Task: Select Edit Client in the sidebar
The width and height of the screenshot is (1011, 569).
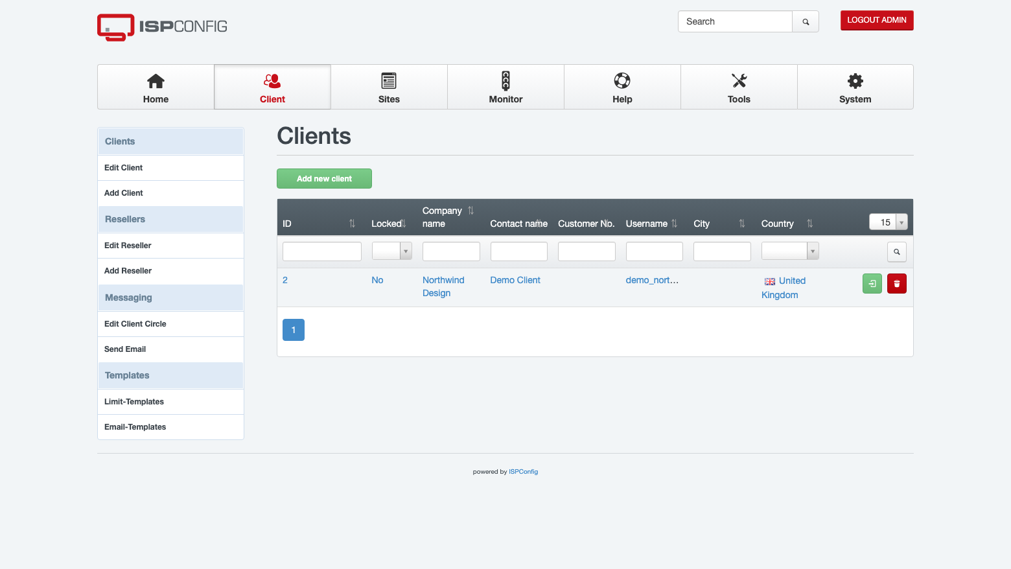Action: click(170, 168)
